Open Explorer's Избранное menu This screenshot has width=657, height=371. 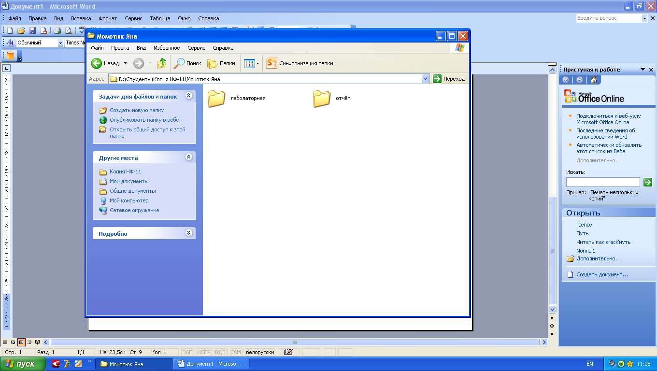coord(167,48)
